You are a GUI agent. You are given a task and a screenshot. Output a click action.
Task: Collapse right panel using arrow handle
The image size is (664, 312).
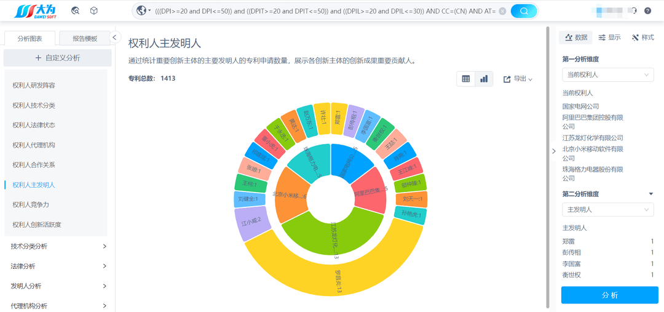(554, 151)
